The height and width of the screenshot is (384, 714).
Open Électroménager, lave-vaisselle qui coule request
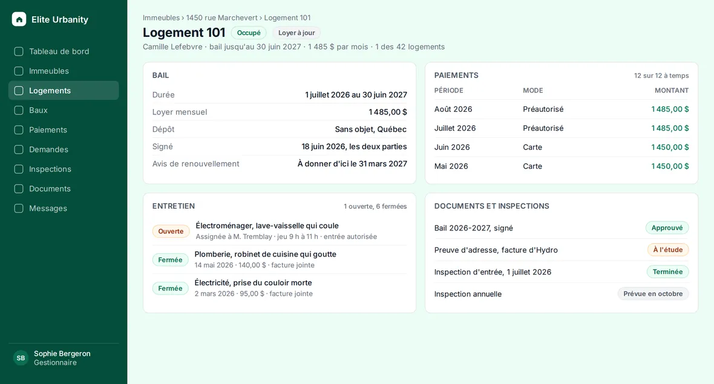coord(267,226)
